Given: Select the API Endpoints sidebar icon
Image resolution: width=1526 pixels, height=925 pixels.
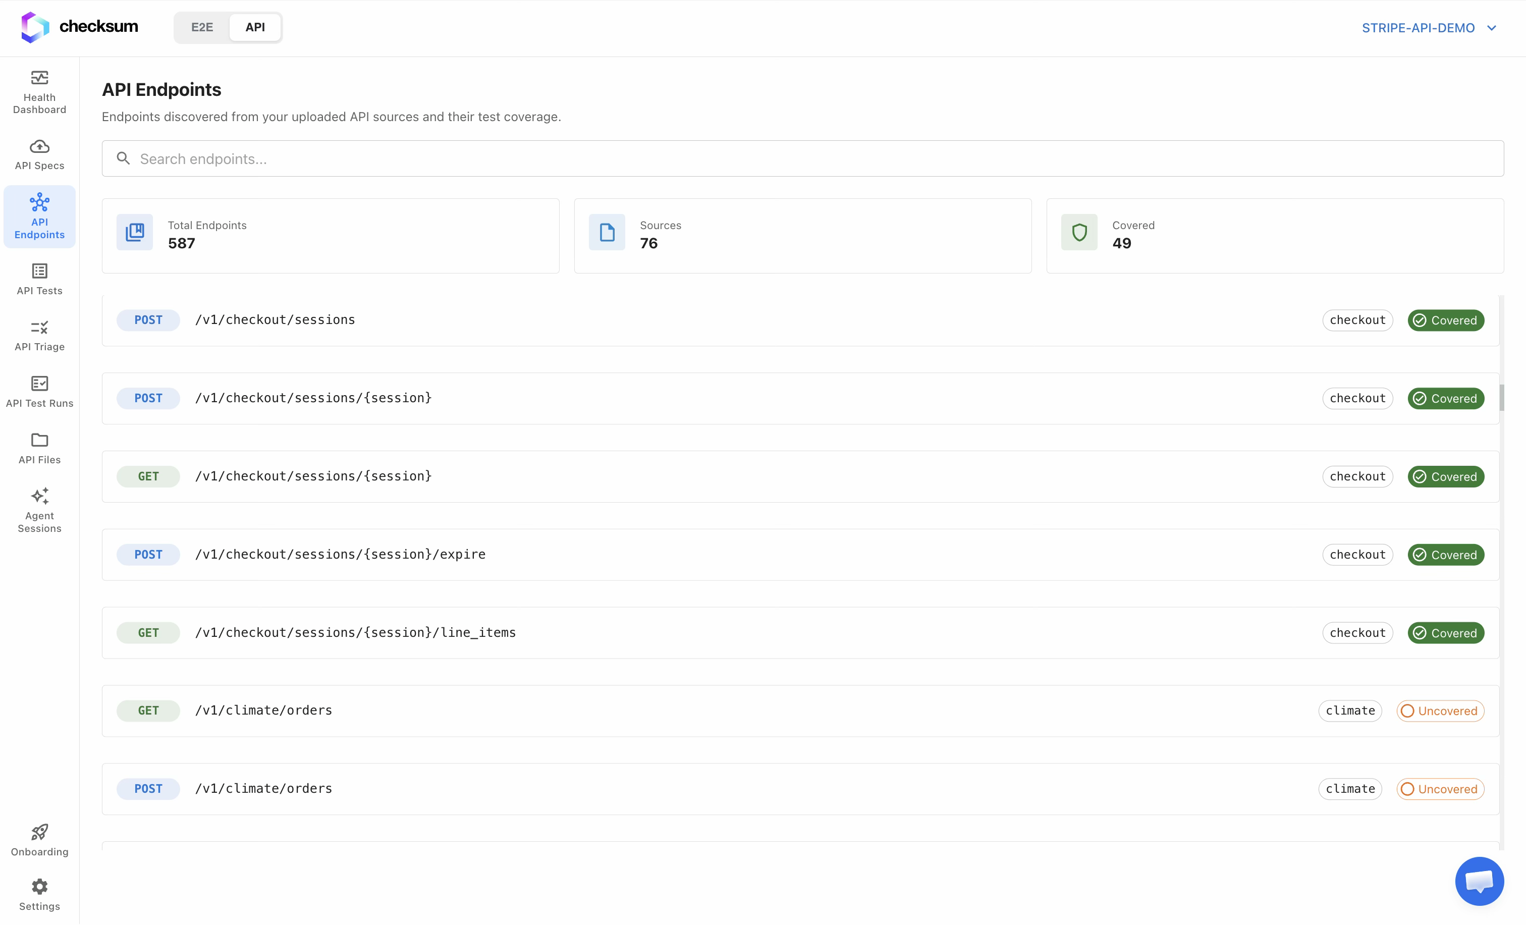Looking at the screenshot, I should [x=40, y=202].
